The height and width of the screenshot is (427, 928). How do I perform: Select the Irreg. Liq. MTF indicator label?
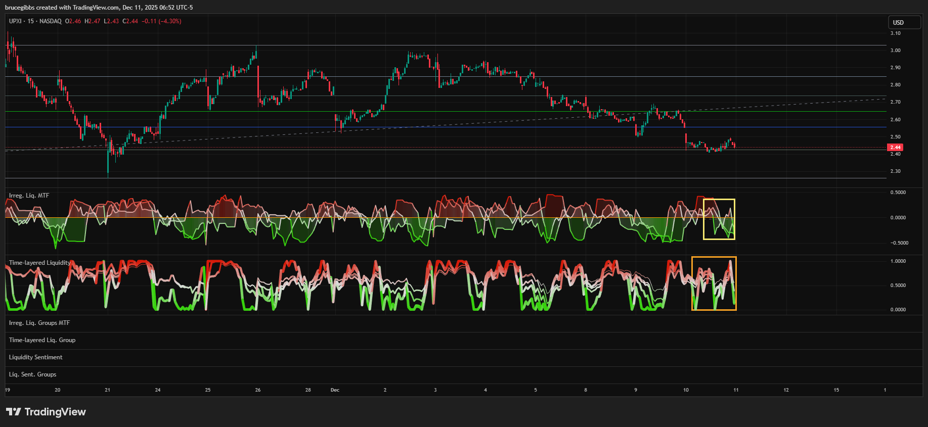[29, 196]
